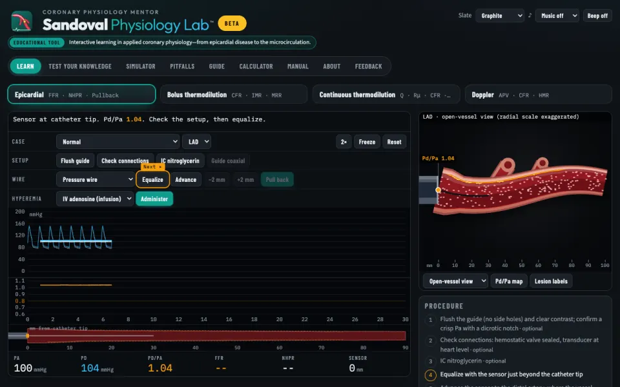Open the About tab
Screen dimensions: 620x387
click(x=332, y=66)
